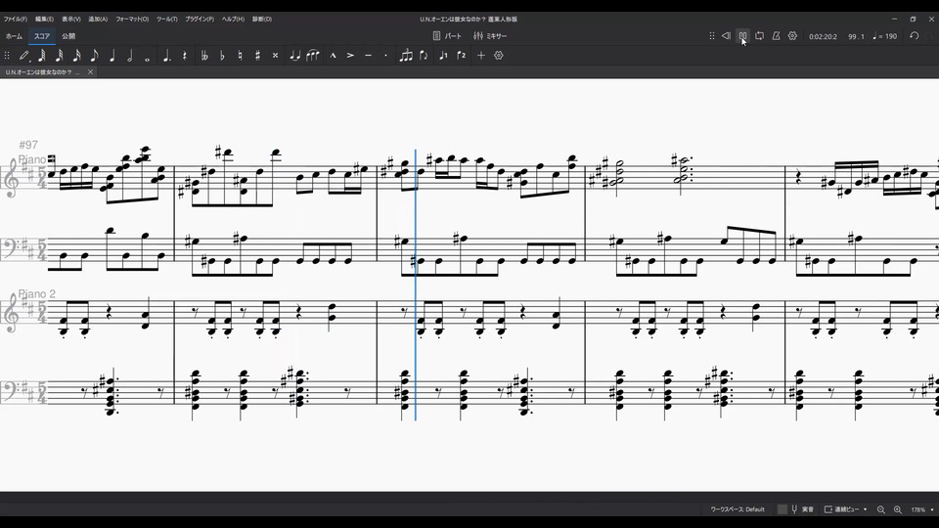Add a tie to the note
The height and width of the screenshot is (528, 939).
pos(295,56)
